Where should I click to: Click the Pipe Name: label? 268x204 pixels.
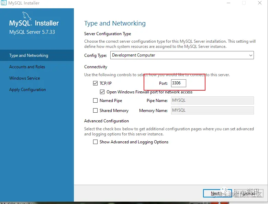pos(157,101)
